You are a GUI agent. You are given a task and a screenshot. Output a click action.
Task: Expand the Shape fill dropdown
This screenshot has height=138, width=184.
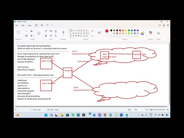coord(95,36)
